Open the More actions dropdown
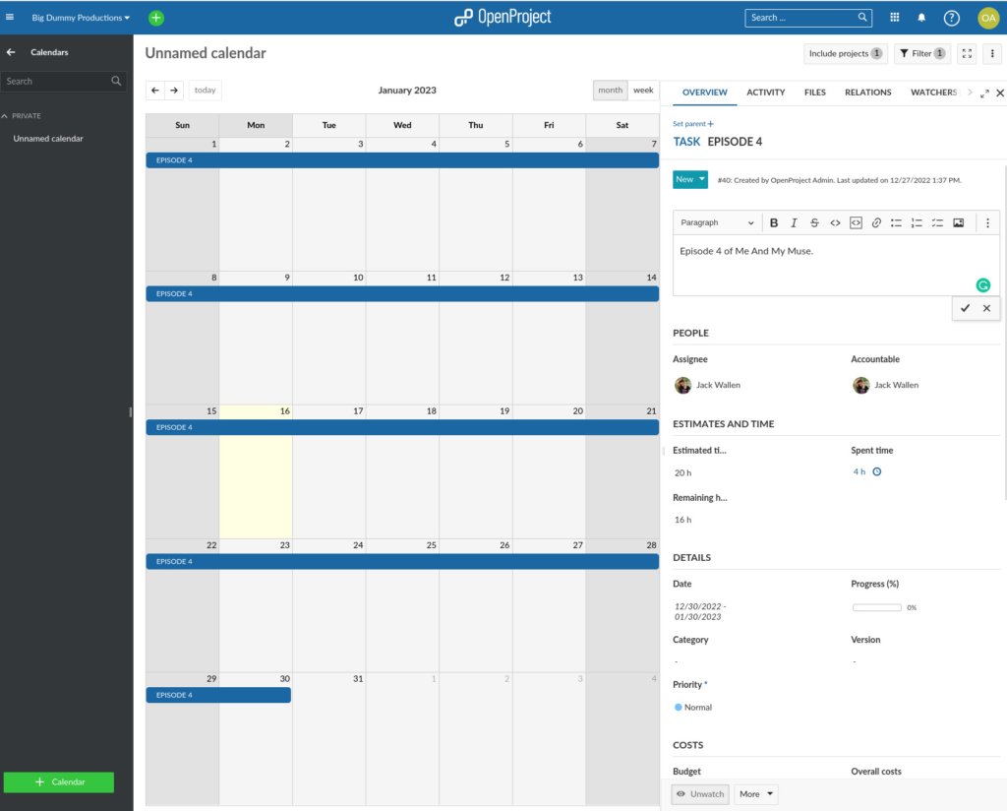 coord(755,793)
